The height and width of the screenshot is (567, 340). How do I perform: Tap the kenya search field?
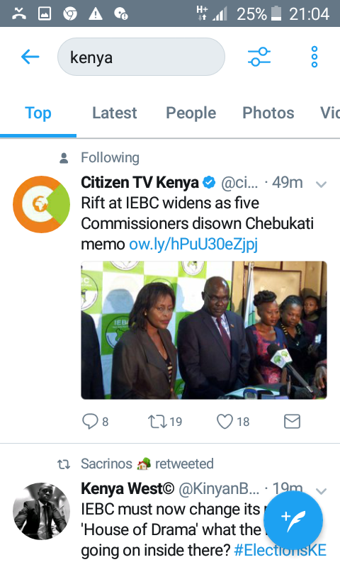141,57
